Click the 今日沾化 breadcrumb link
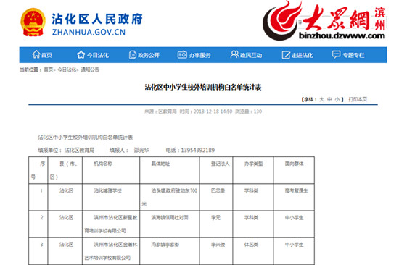 (x=67, y=70)
